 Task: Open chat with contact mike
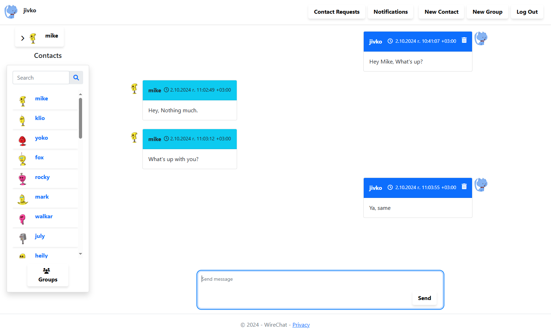point(41,99)
